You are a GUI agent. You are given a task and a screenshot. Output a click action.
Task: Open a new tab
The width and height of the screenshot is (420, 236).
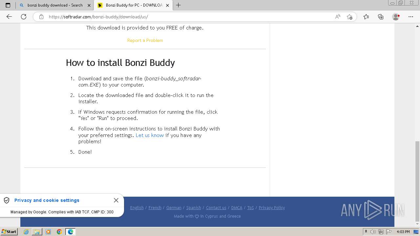click(x=178, y=5)
